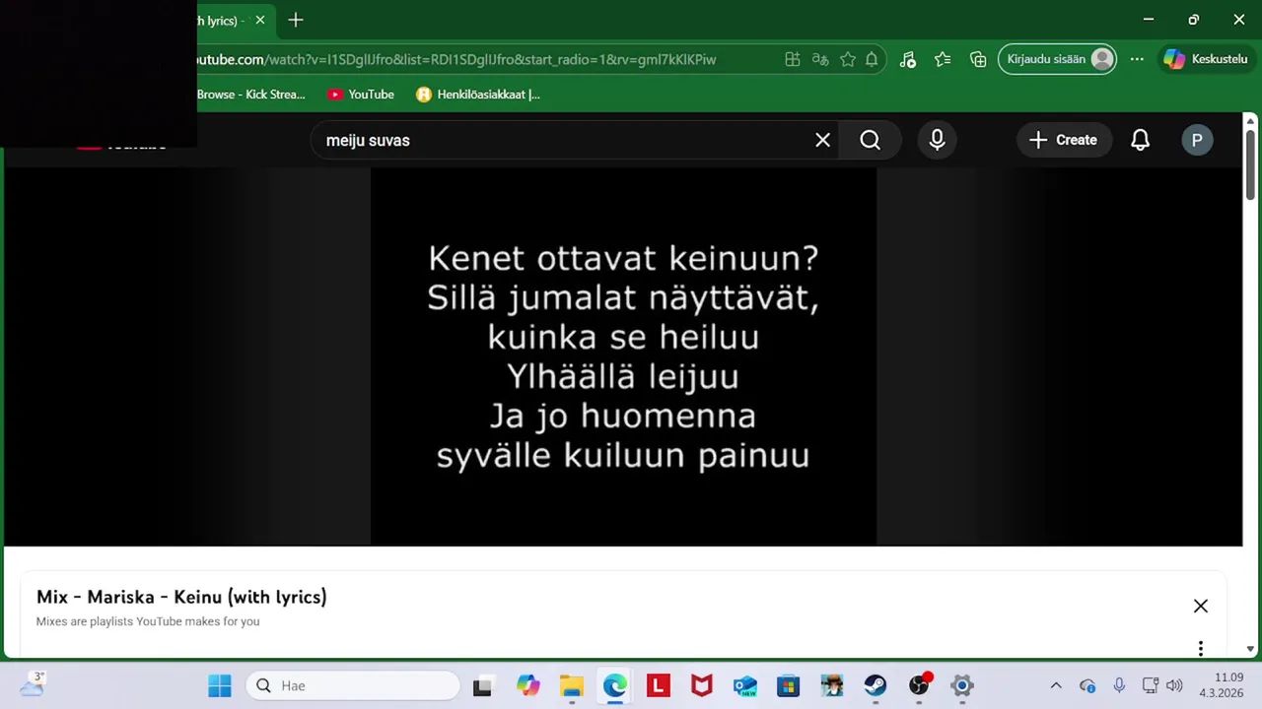Click the tray microphone icon
The width and height of the screenshot is (1262, 709).
[1119, 685]
